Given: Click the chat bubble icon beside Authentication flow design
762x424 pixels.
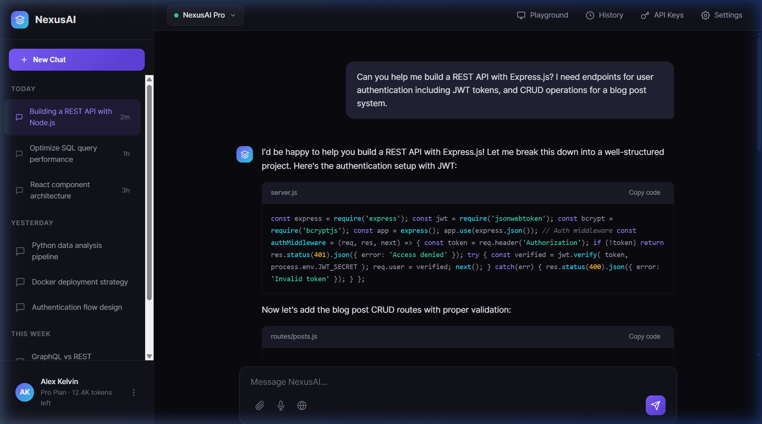Looking at the screenshot, I should tap(20, 307).
